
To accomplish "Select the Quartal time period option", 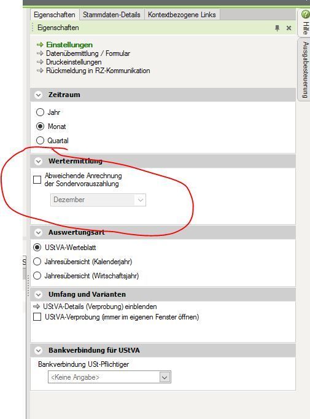I will (x=40, y=141).
